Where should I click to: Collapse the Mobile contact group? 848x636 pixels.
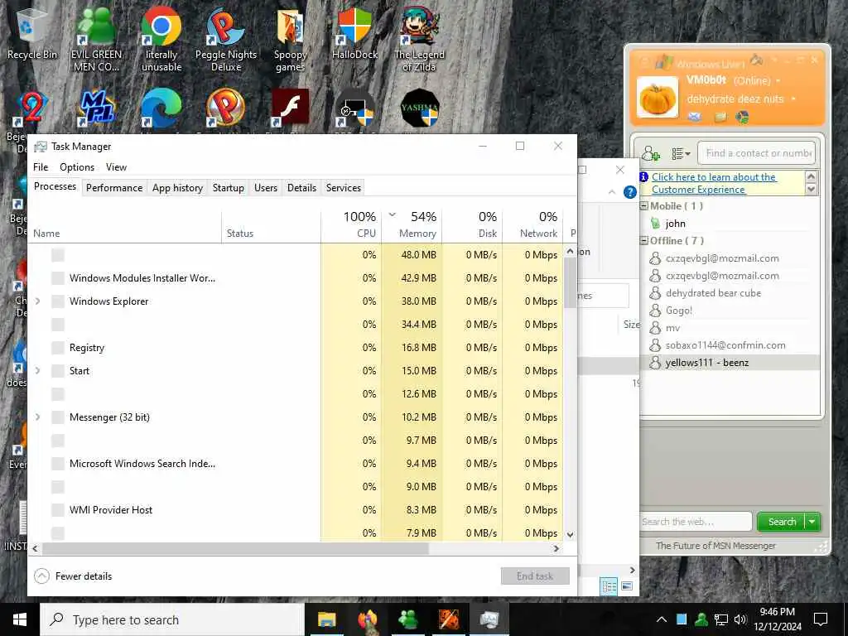tap(643, 206)
